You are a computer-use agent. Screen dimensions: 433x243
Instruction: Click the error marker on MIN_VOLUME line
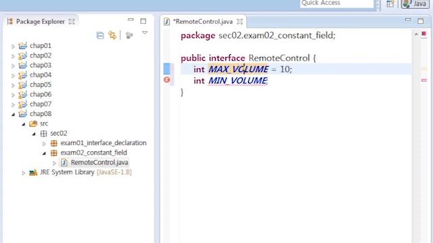[167, 80]
